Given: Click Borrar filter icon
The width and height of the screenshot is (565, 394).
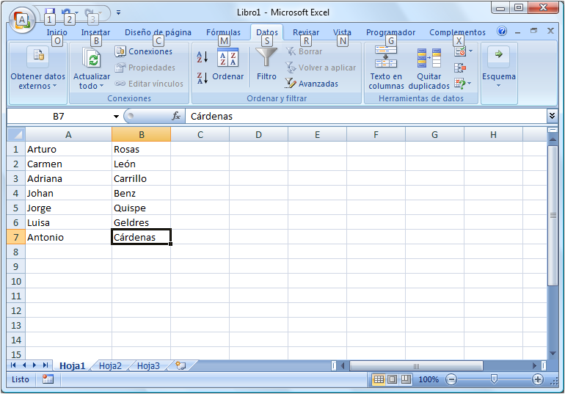Looking at the screenshot, I should tap(304, 51).
